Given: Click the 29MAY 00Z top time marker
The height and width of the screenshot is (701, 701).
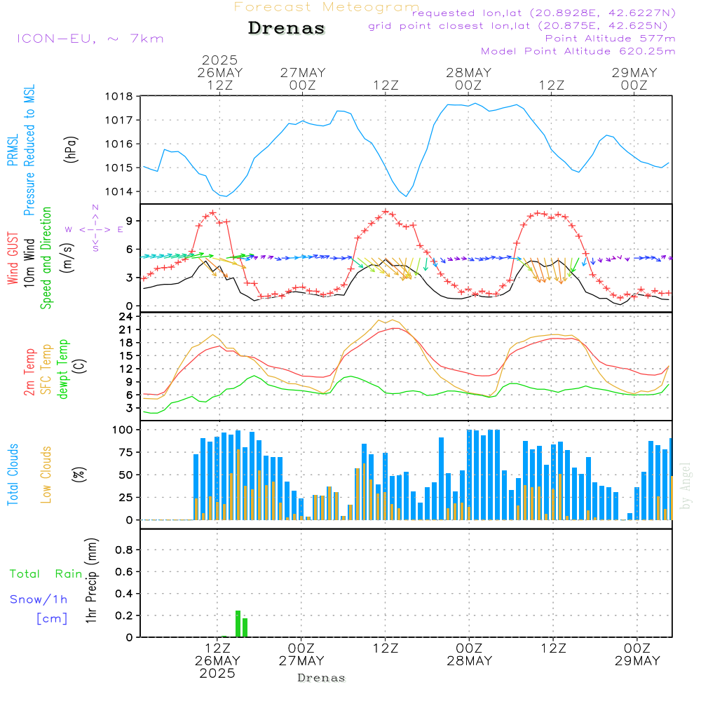Looking at the screenshot, I should click(634, 79).
